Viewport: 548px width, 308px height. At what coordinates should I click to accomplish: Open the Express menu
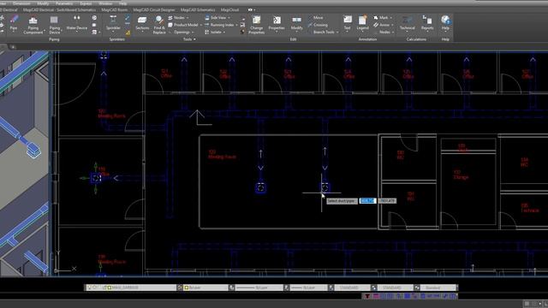click(x=86, y=3)
